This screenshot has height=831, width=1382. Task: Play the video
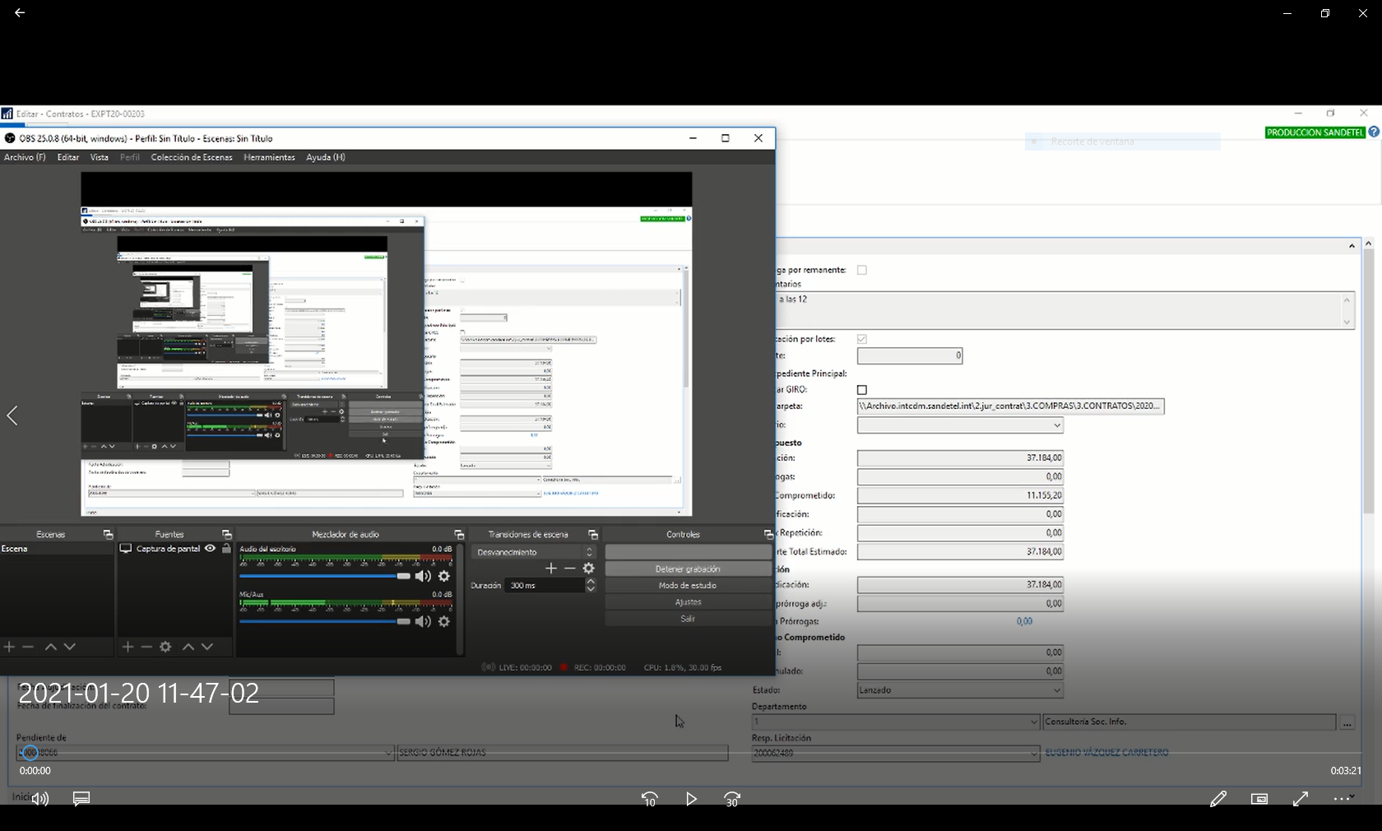[x=691, y=799]
